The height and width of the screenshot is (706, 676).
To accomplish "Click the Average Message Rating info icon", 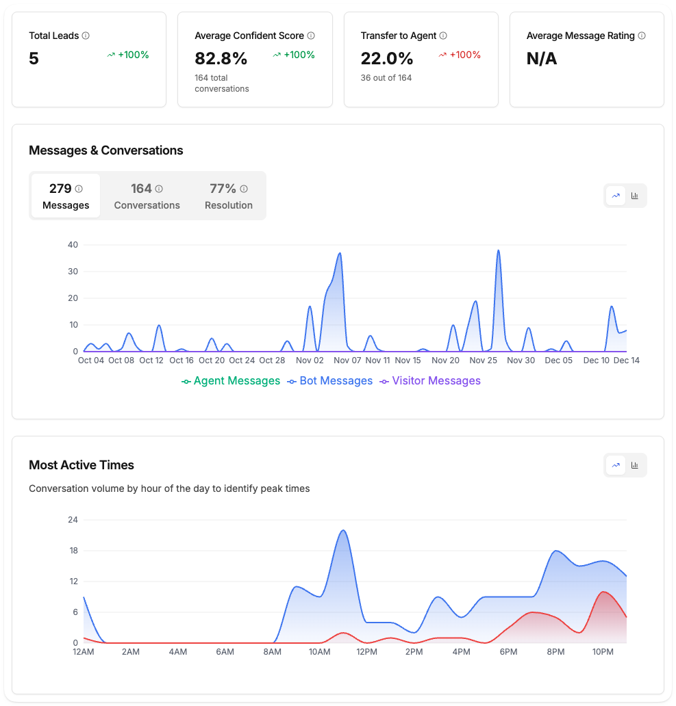I will pyautogui.click(x=642, y=35).
